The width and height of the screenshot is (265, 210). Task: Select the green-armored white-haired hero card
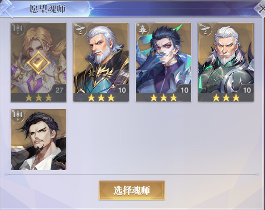point(226,62)
